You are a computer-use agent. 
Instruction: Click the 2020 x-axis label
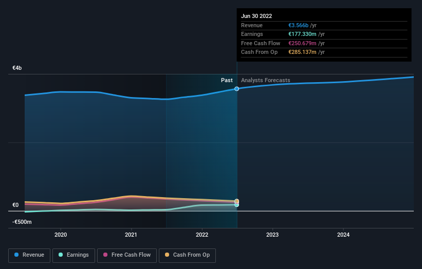61,235
